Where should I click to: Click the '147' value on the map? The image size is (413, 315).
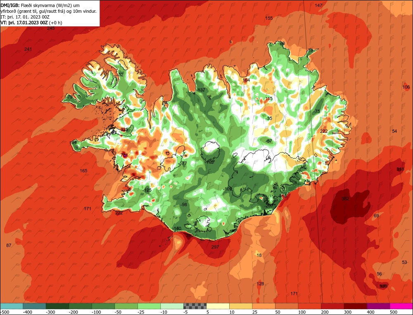click(x=318, y=5)
